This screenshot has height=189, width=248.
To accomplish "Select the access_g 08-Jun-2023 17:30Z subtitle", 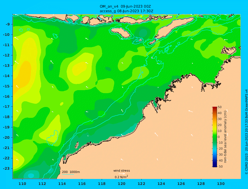I will (126, 11).
